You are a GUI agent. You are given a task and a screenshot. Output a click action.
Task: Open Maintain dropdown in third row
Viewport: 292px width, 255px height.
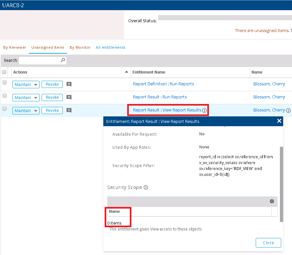[x=35, y=111]
